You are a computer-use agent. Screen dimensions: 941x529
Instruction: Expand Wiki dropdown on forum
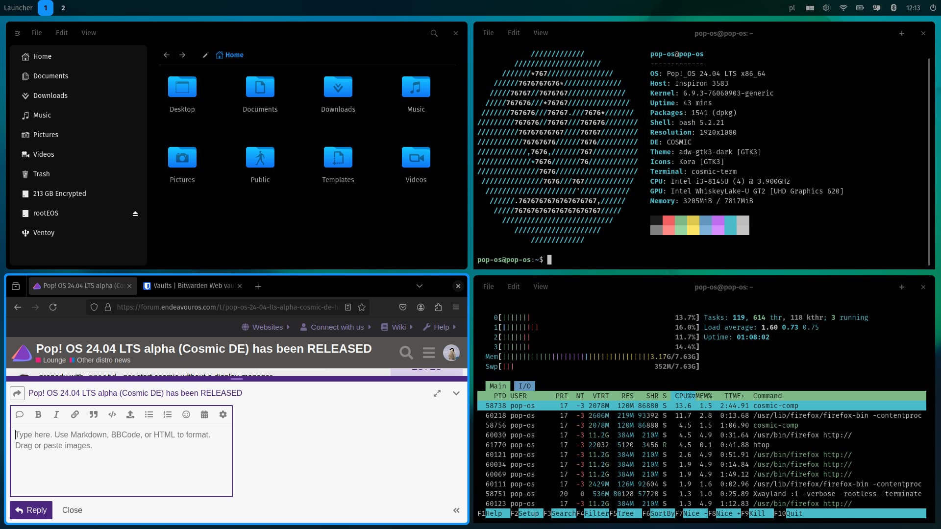click(397, 327)
